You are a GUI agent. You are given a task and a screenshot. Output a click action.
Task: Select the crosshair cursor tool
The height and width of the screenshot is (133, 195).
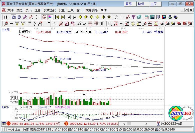coord(122,17)
